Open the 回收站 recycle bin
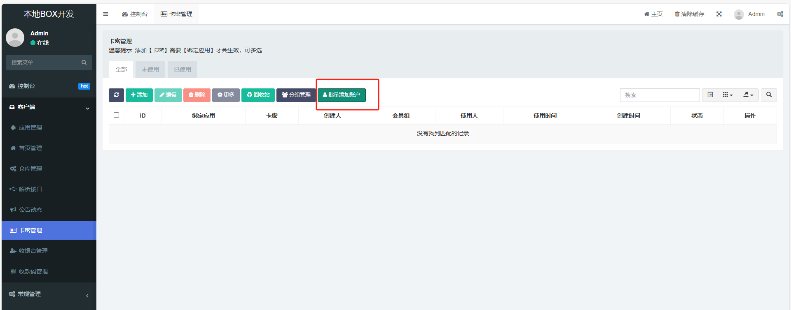This screenshot has width=791, height=310. click(258, 95)
